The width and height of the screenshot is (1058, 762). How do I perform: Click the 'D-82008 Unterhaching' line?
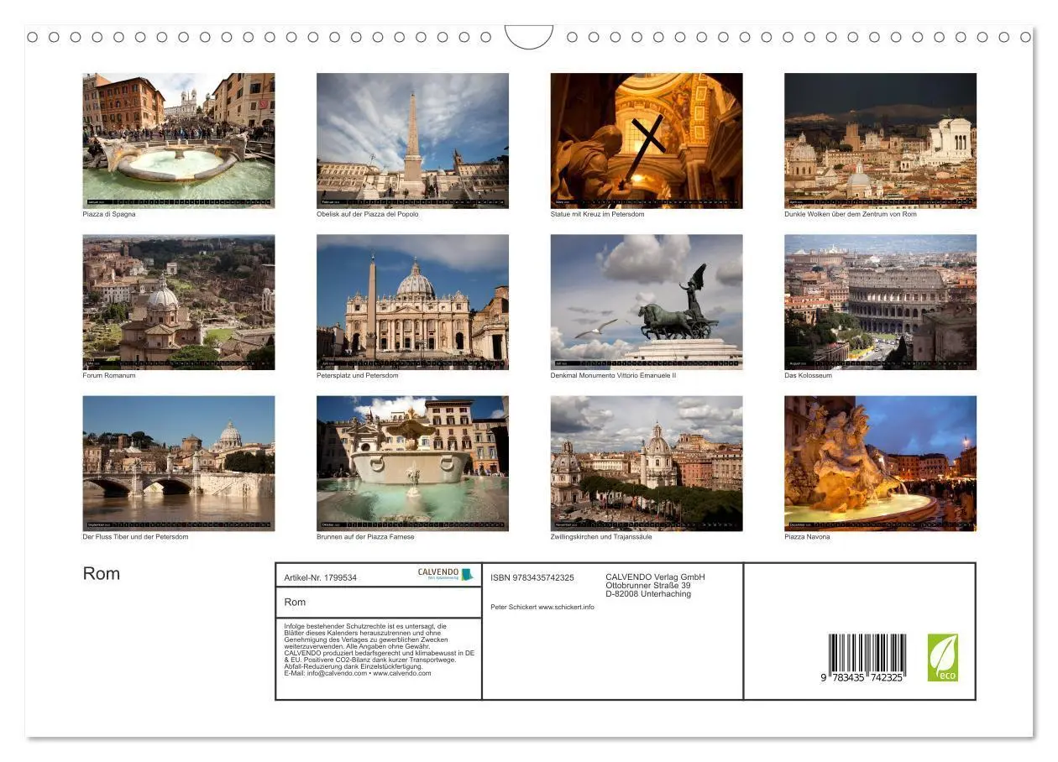point(648,594)
